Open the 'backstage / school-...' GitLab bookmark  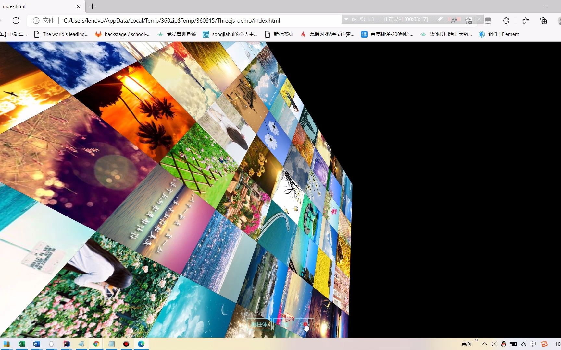123,34
